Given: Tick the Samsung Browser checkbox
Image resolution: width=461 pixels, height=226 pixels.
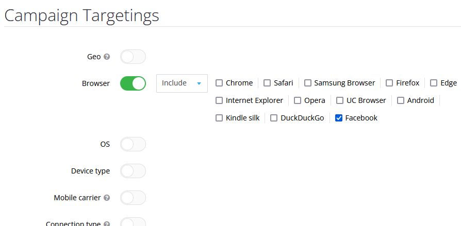Looking at the screenshot, I should pos(307,83).
